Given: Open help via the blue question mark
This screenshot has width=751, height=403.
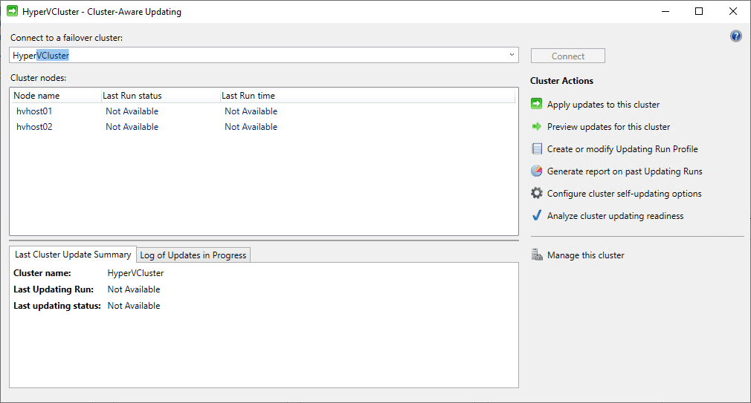Looking at the screenshot, I should [x=736, y=36].
